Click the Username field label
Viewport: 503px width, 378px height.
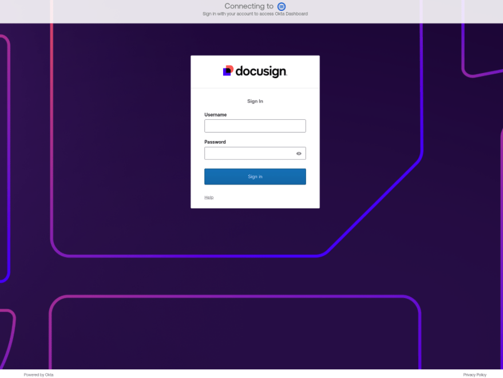[x=215, y=115]
